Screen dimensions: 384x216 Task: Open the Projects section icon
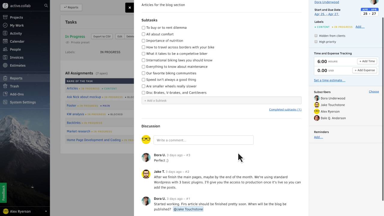click(x=5, y=17)
